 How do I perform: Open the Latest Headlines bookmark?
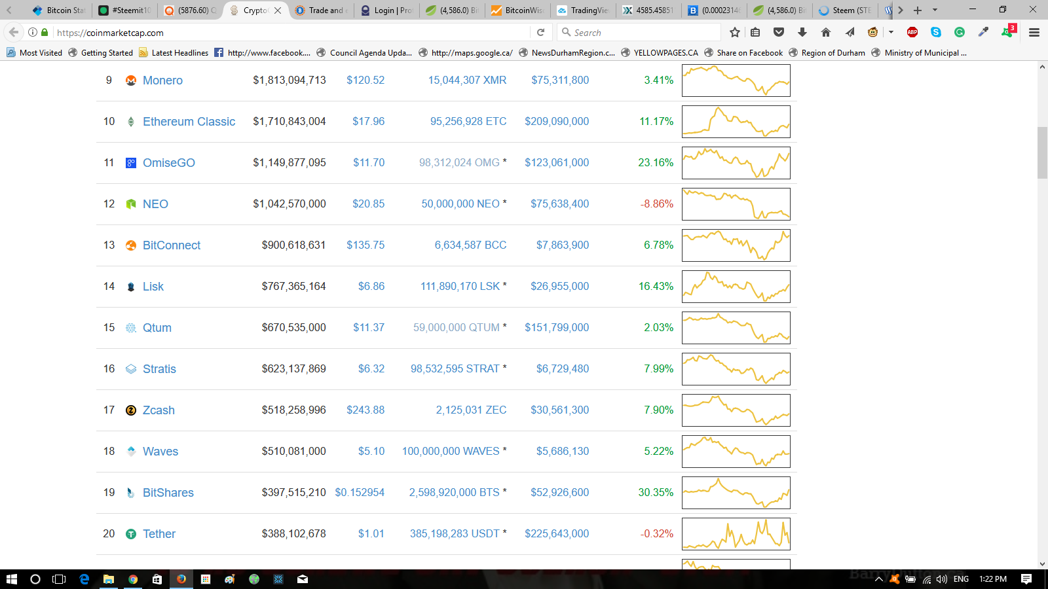[x=173, y=53]
